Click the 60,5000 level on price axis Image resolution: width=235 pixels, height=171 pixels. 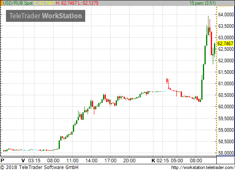[226, 95]
